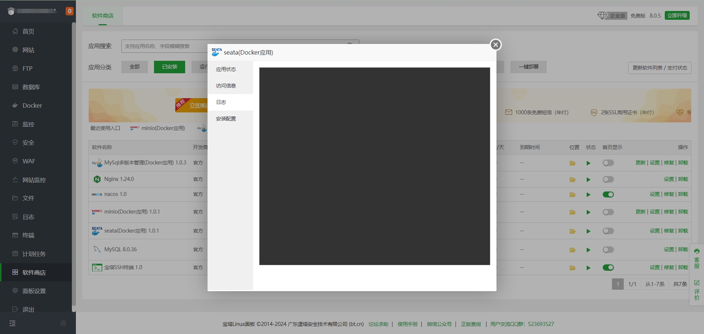Open folder location for nacos row
This screenshot has width=704, height=334.
coord(572,195)
